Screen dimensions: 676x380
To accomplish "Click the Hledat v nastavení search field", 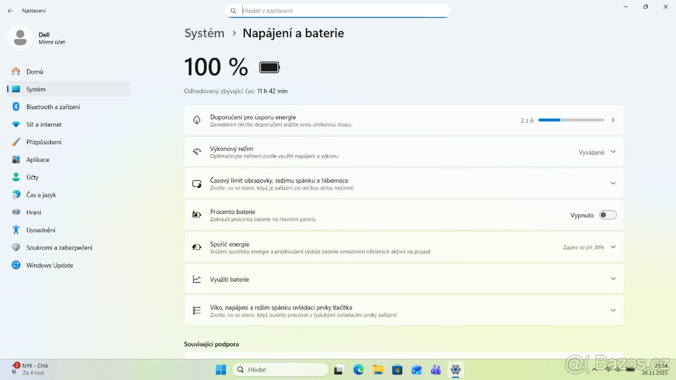I will (x=338, y=10).
